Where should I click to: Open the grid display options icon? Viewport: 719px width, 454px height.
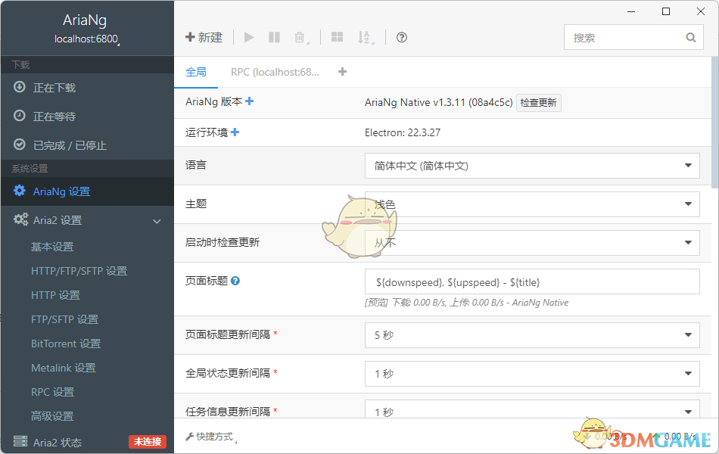click(337, 37)
